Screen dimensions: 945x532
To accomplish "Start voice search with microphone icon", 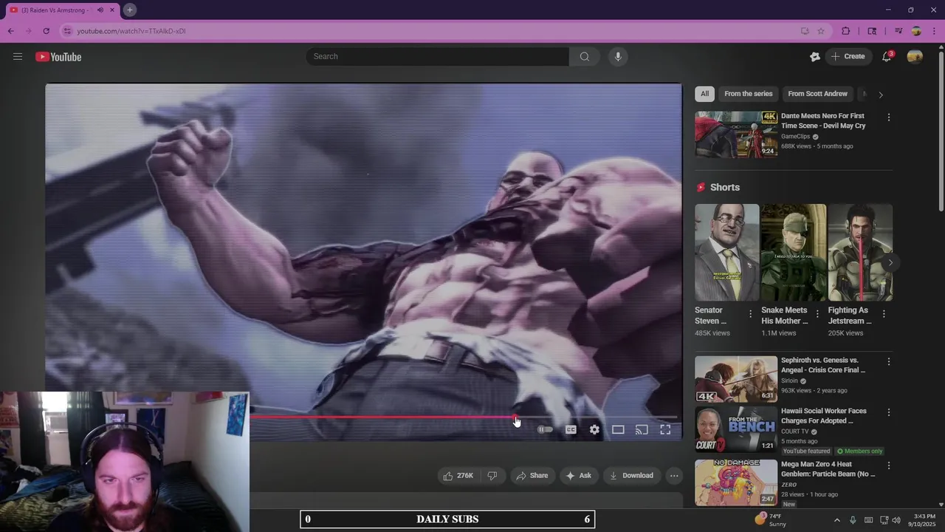I will (x=618, y=57).
